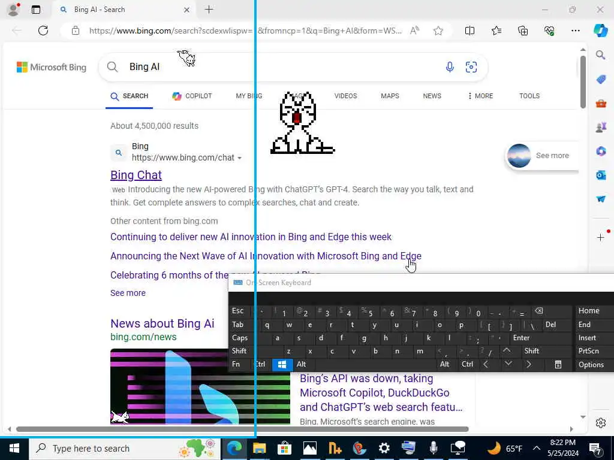Toggle the Insert key on keyboard

[587, 338]
